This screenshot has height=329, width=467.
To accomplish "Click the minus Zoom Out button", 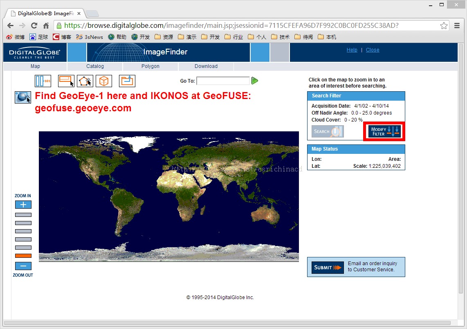I will coord(23,266).
